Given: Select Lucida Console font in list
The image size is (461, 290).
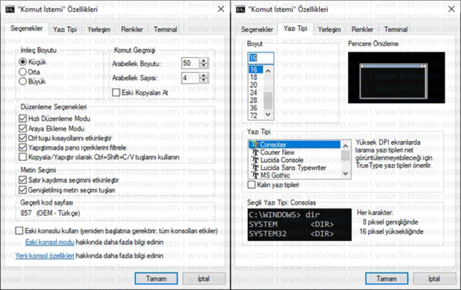Looking at the screenshot, I should [x=295, y=160].
